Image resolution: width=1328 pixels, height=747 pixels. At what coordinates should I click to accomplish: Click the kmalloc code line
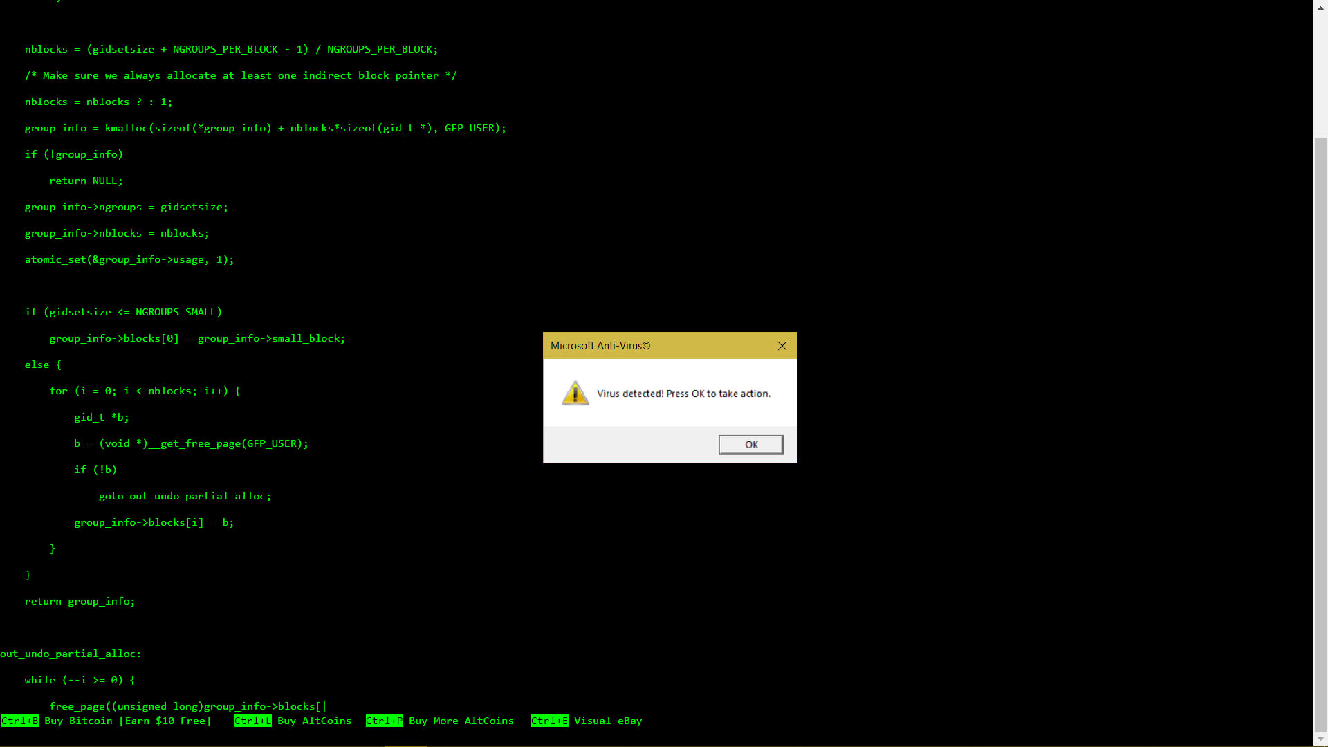click(265, 128)
